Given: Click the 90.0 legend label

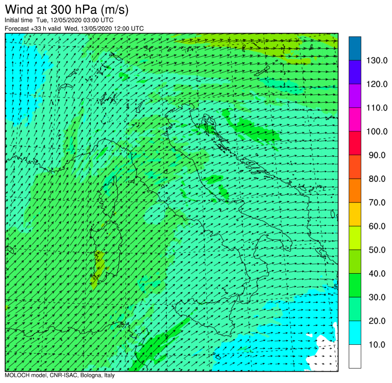Looking at the screenshot, I should tap(377, 155).
